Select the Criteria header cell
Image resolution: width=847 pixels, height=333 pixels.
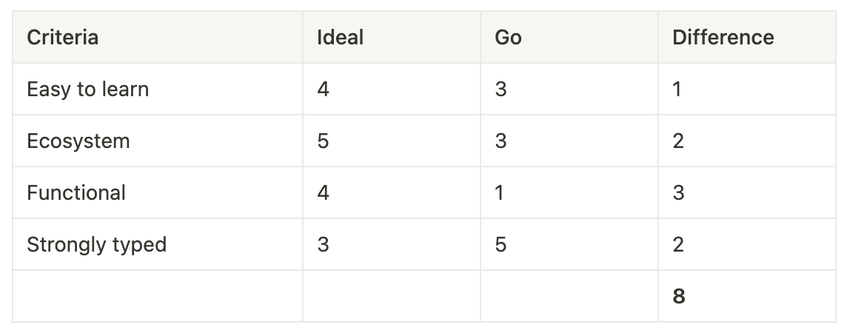(x=157, y=37)
